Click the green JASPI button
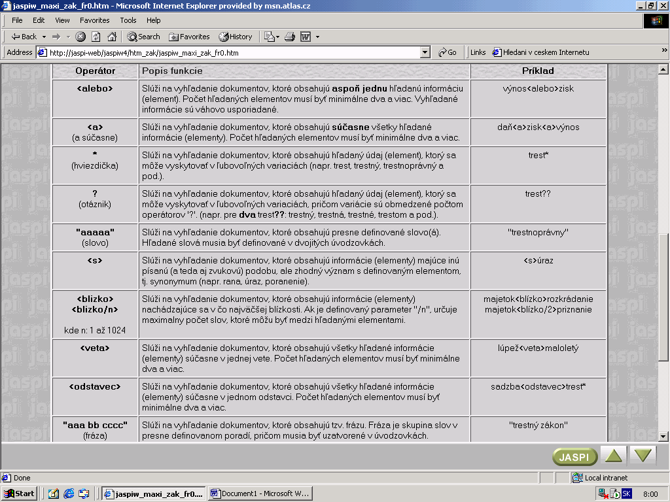The height and width of the screenshot is (502, 670). pos(574,457)
